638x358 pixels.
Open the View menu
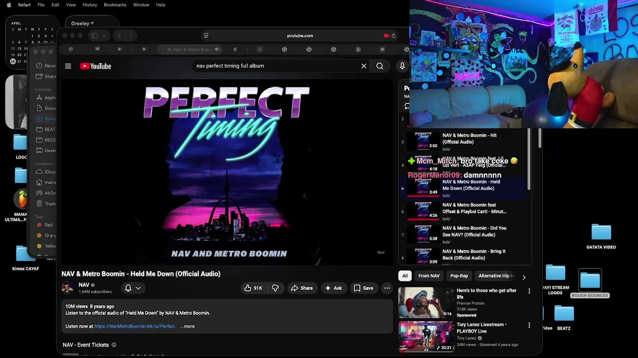[71, 5]
